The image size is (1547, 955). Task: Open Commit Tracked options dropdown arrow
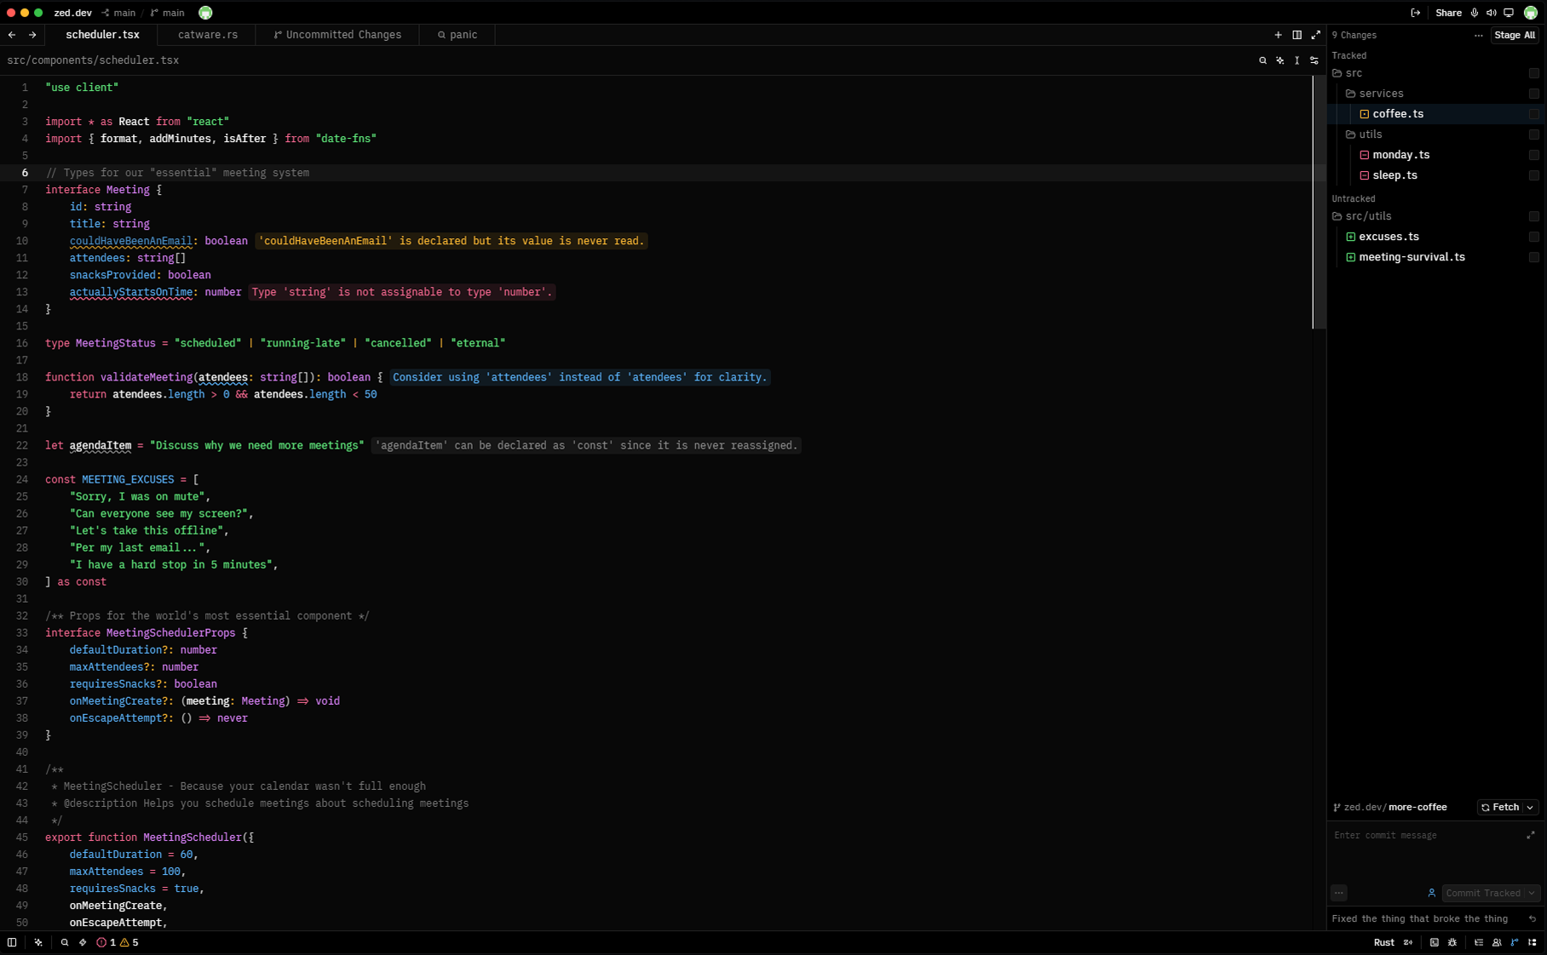click(1532, 893)
